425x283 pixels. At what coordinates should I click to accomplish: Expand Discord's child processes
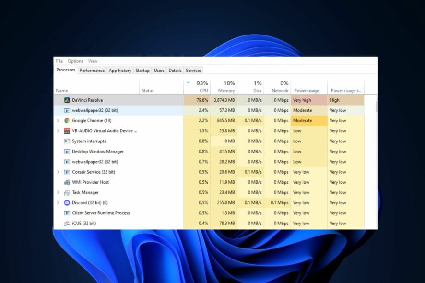pyautogui.click(x=58, y=202)
